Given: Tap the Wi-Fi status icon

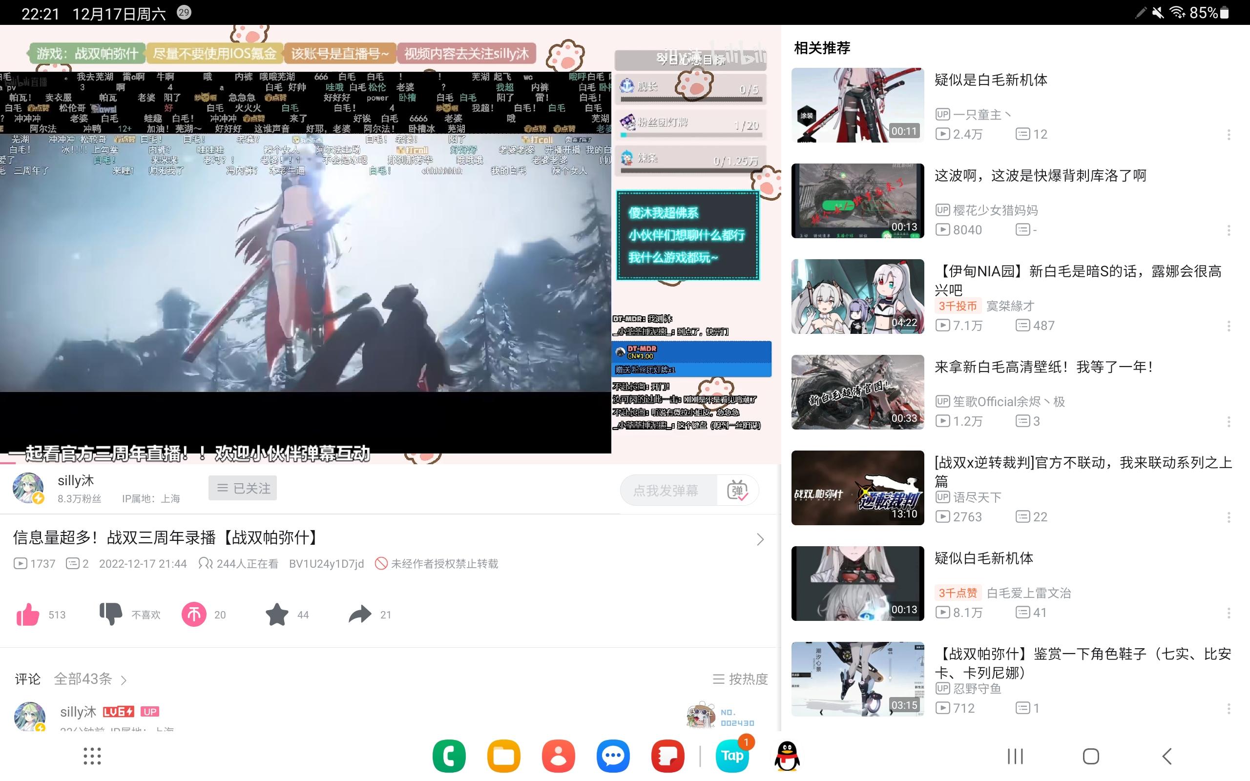Looking at the screenshot, I should point(1177,12).
